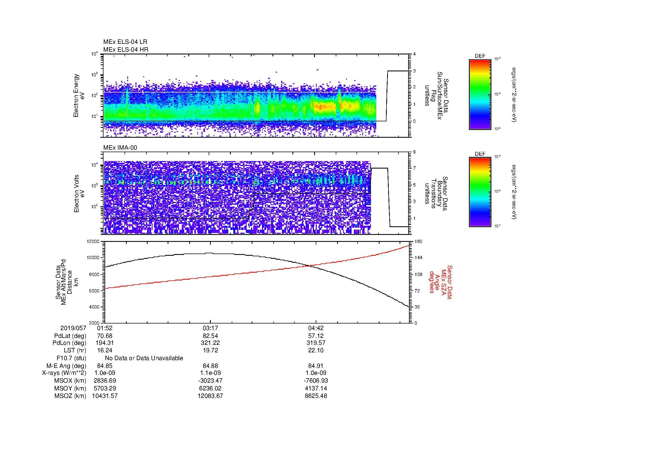Click the X-rays value 1.1e-09
This screenshot has height=459, width=649.
pos(210,373)
